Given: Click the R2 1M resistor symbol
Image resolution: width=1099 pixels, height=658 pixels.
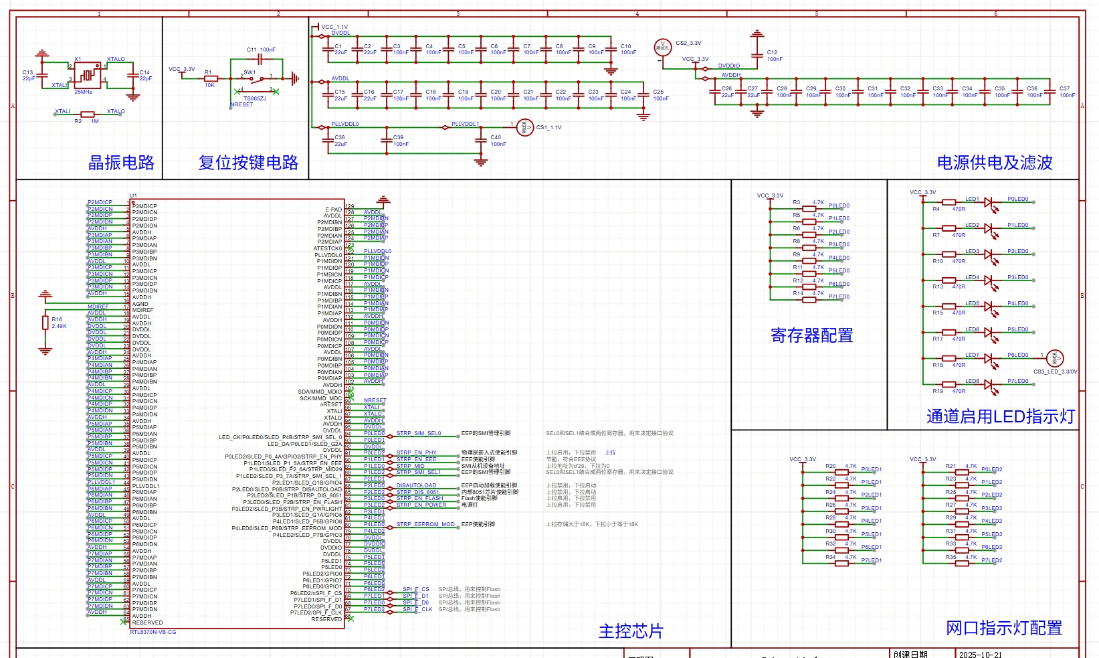Looking at the screenshot, I should pyautogui.click(x=87, y=114).
